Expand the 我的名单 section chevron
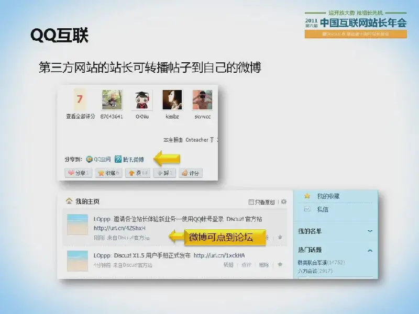Viewport: 419px width, 314px height. tap(370, 231)
